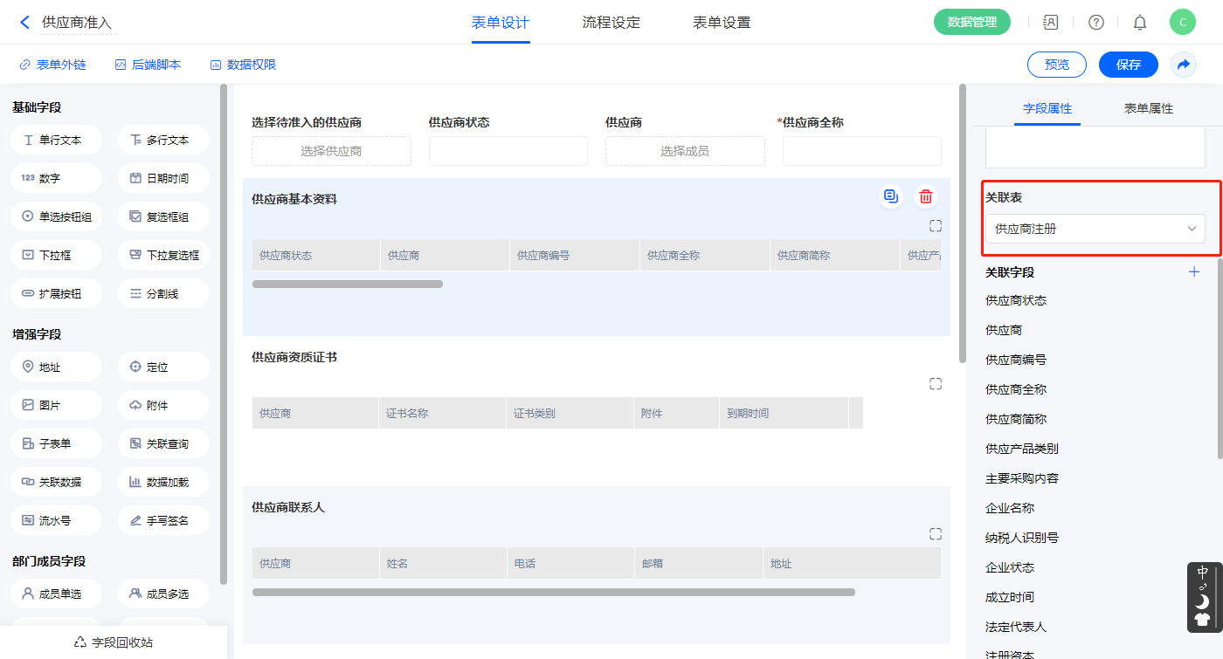Open the 关联表 dropdown showing 供应商注册
Viewport: 1223px width, 659px height.
(1095, 229)
